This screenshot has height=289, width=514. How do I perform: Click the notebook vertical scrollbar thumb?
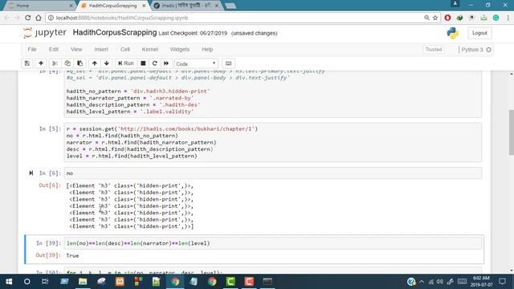[x=511, y=132]
